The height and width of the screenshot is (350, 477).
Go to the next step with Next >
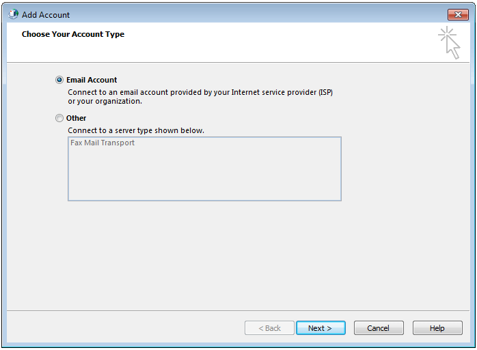coord(321,328)
